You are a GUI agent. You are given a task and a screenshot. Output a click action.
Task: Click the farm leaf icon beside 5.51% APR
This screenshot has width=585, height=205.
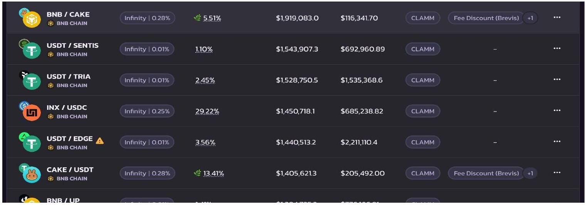[x=197, y=18]
